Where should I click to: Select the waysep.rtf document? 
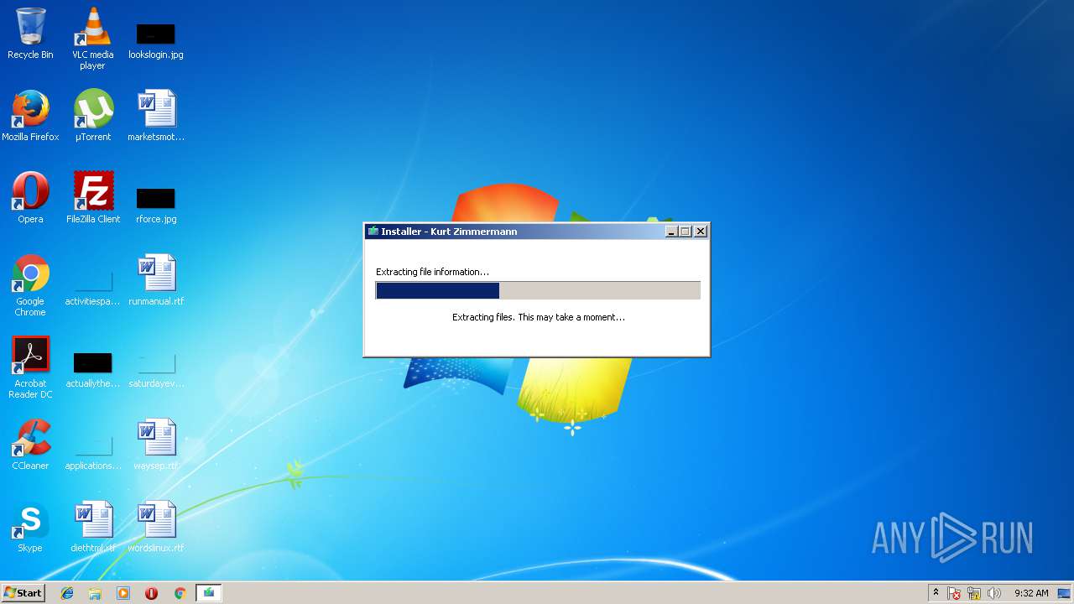[155, 445]
